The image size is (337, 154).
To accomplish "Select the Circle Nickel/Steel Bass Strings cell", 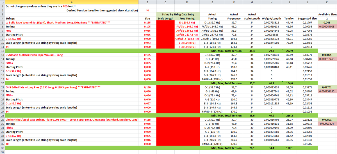I will [x=72, y=120].
